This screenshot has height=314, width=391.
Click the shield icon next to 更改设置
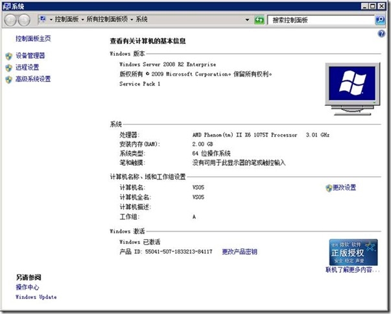coord(329,188)
